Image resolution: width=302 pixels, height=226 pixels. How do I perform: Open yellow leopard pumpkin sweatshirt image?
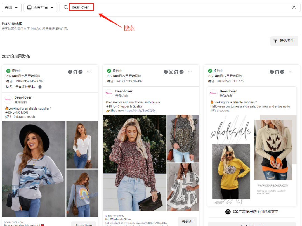[x=231, y=171]
